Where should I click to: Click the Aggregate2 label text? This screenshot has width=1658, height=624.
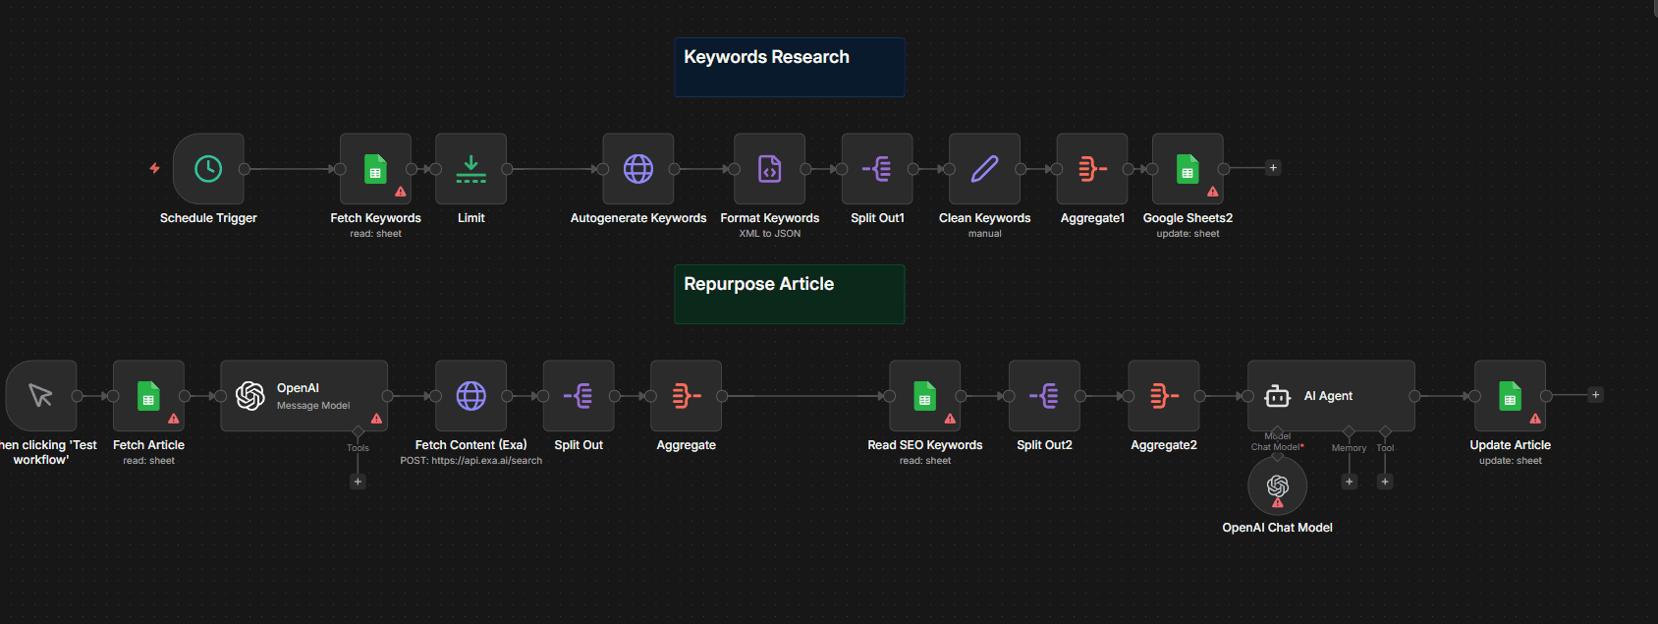point(1164,445)
